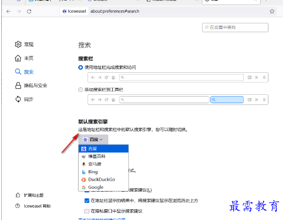Screen dimensions: 283x220
Task: Open Iceweasel 帮助 link text
Action: point(37,206)
